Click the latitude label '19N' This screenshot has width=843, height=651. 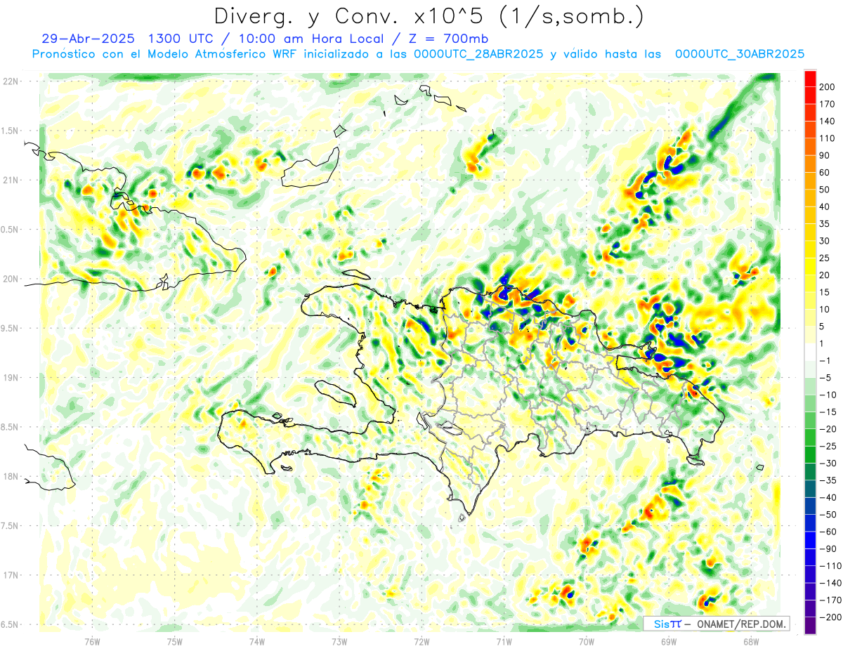(11, 378)
